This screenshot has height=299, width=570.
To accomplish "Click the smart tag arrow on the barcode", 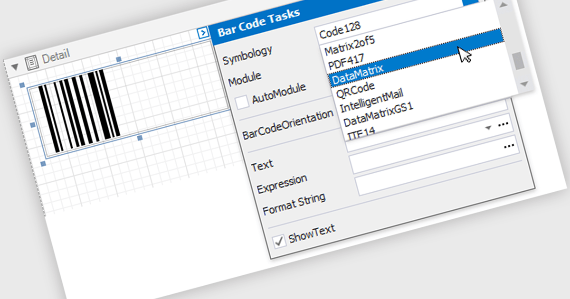I will coord(203,33).
